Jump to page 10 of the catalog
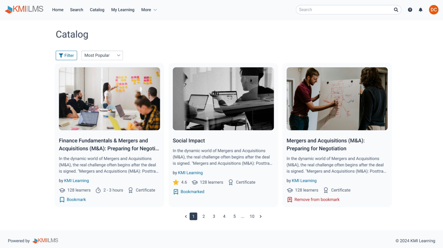 click(x=252, y=216)
